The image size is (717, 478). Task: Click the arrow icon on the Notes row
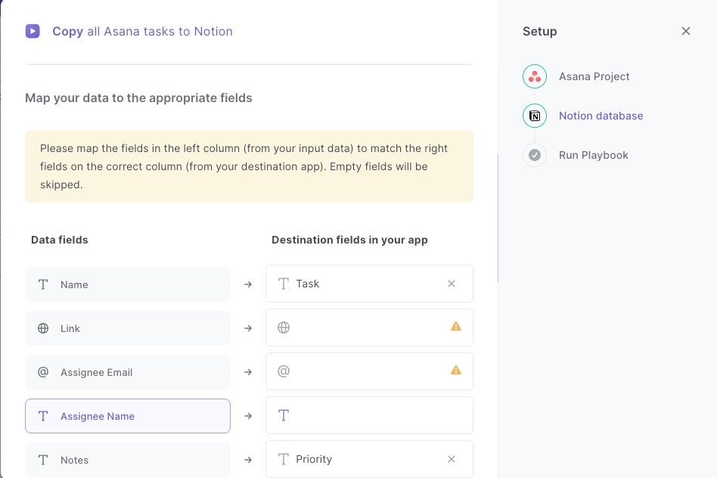248,460
